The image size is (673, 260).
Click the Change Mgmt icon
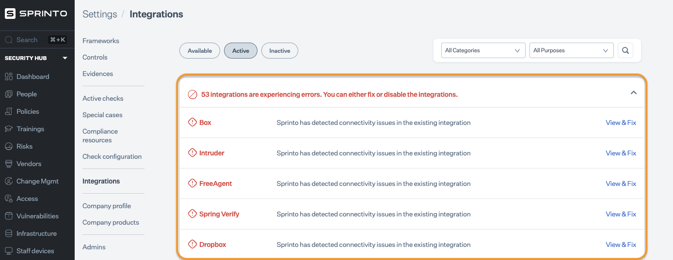point(9,181)
